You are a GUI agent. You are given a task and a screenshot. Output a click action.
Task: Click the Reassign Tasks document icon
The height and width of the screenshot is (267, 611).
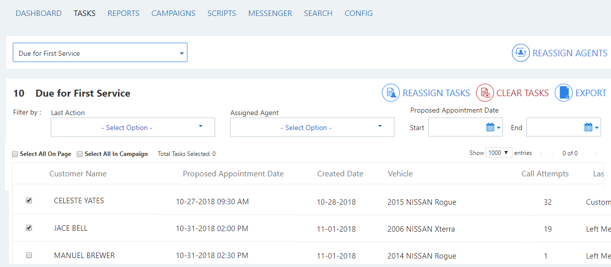coord(391,93)
